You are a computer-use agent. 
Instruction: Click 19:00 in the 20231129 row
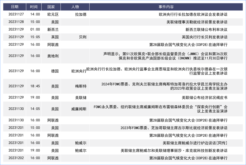click(35, 97)
